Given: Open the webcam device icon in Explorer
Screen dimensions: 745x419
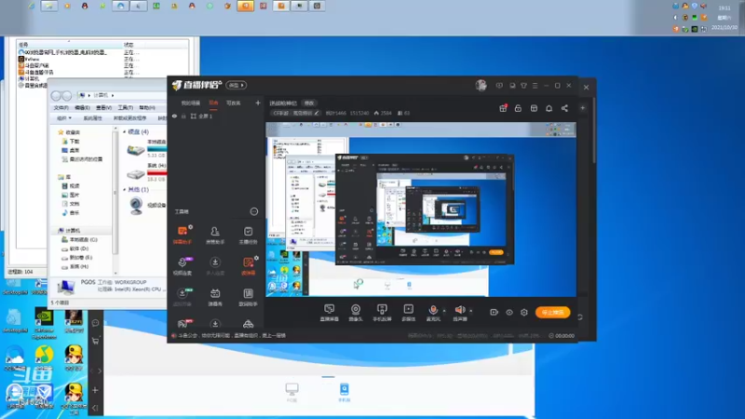Looking at the screenshot, I should point(136,206).
